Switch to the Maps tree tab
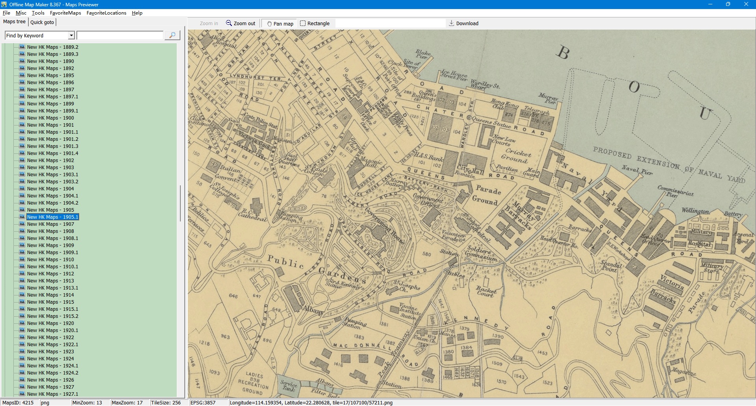 pos(14,22)
